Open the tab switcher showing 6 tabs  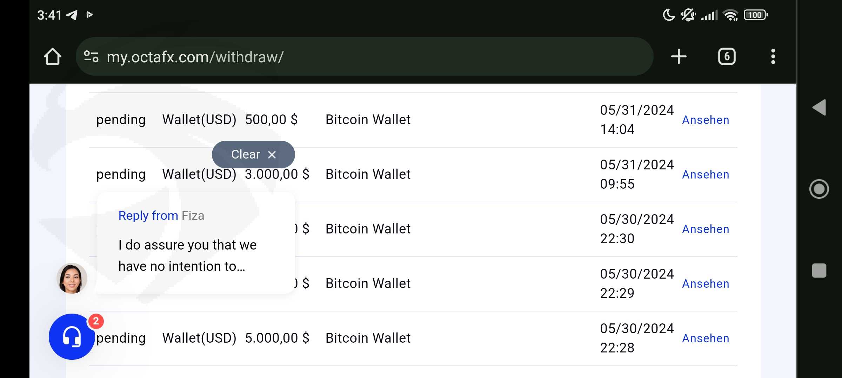(727, 57)
